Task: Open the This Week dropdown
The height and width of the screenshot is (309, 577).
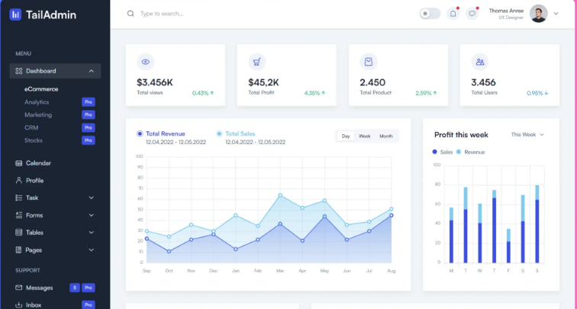Action: [x=527, y=134]
